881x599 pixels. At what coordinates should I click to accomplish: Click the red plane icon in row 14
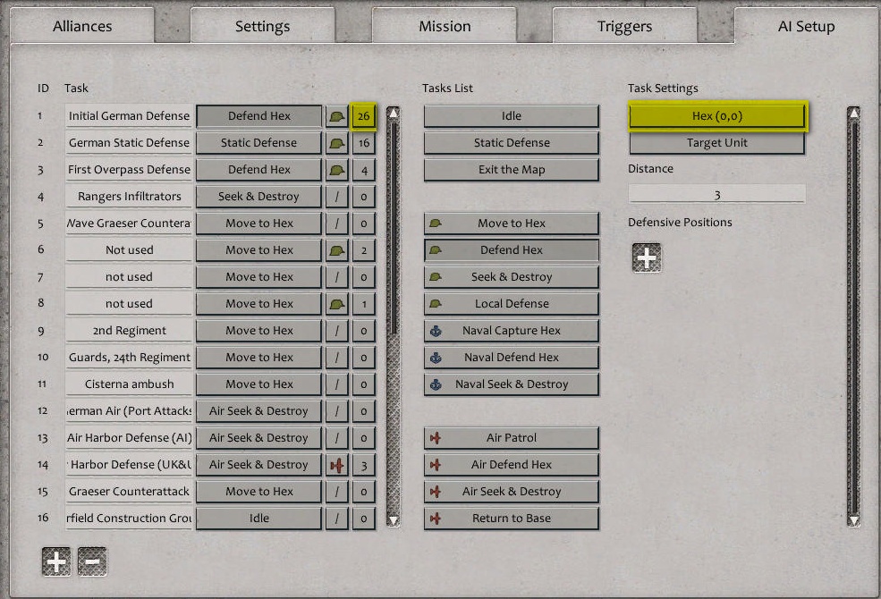point(336,465)
